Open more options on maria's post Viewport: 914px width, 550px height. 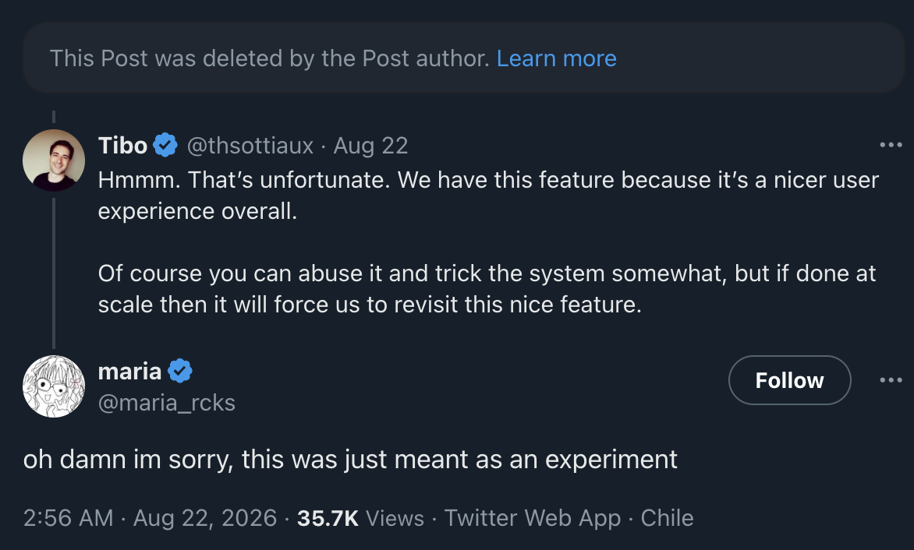click(x=891, y=380)
